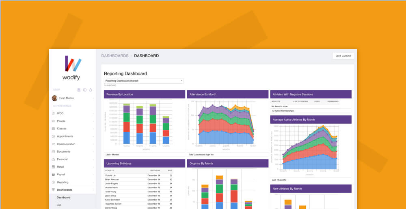Click the Wodify logo
This screenshot has height=209, width=406.
[73, 67]
